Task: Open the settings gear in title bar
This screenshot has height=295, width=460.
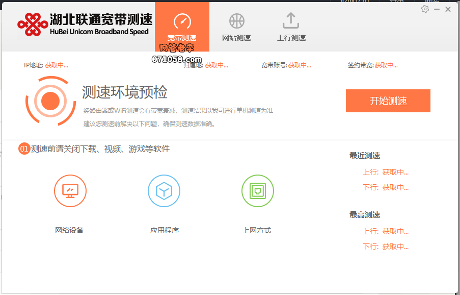Action: [425, 9]
